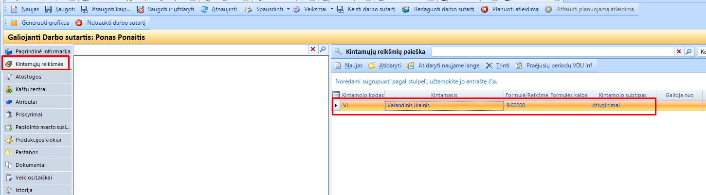Click Keisti darbo sutartį
Screen dimensions: 706x195
coord(365,9)
